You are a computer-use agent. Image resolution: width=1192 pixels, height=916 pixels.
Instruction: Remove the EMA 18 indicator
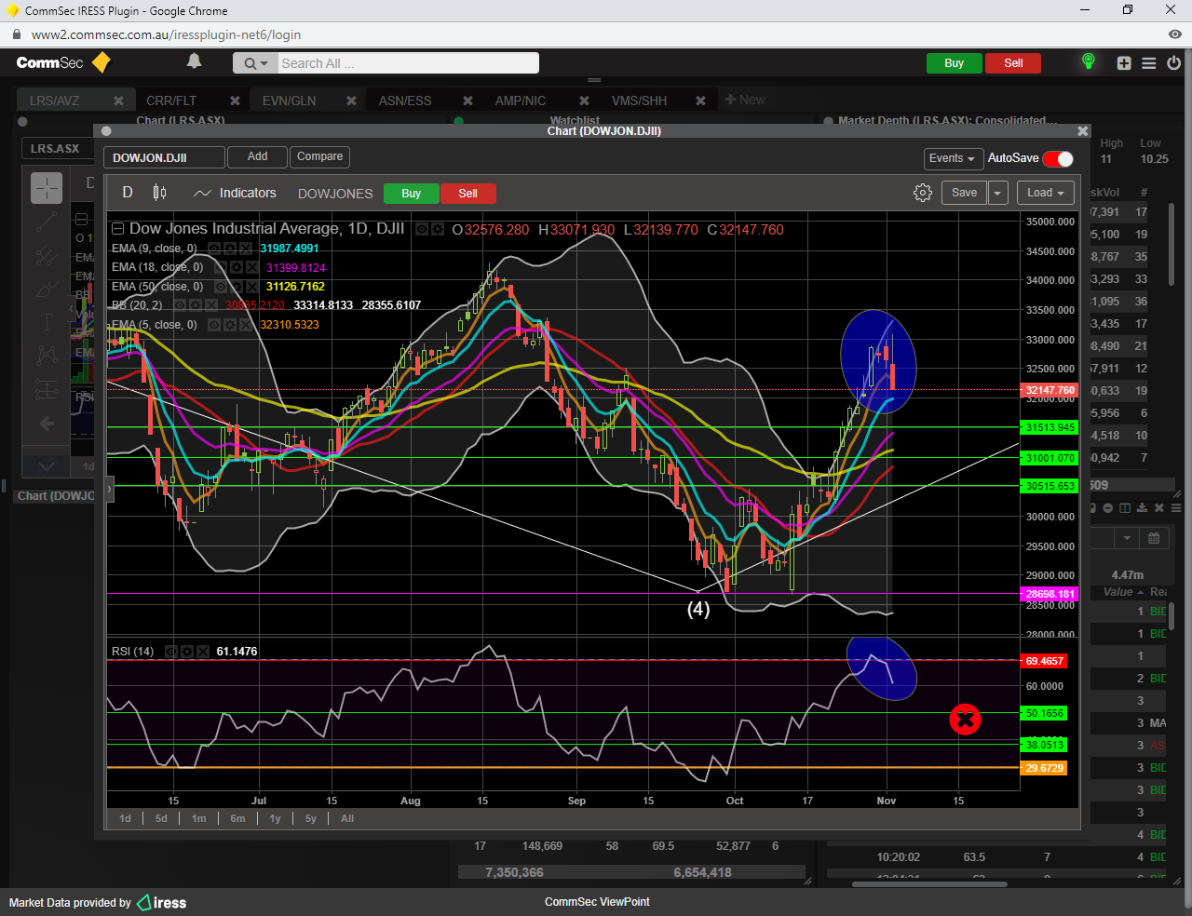(252, 267)
